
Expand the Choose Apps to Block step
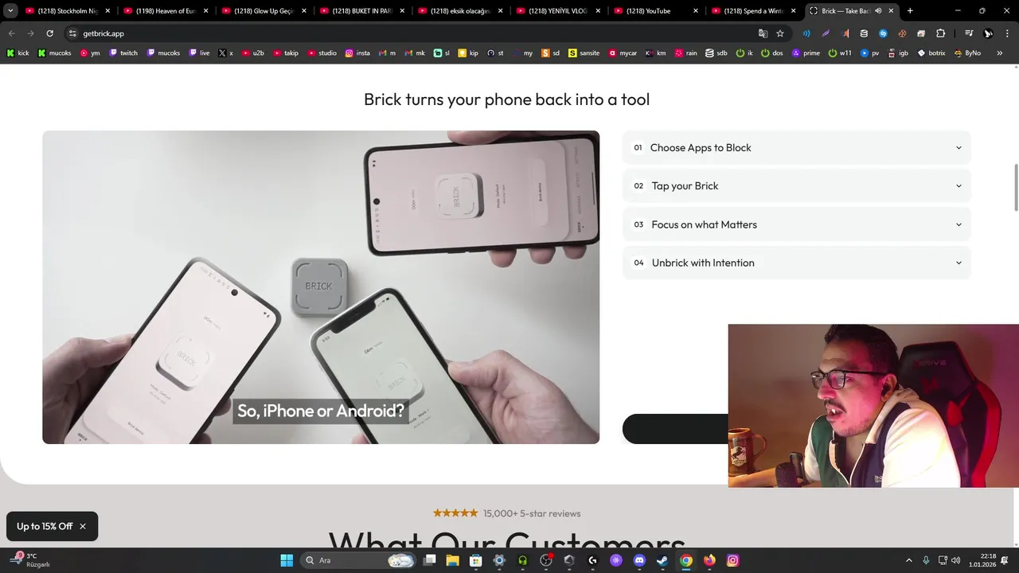797,148
